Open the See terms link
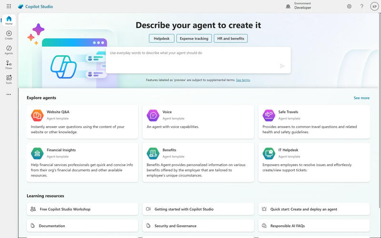Viewport: 381px width, 238px height. [243, 80]
